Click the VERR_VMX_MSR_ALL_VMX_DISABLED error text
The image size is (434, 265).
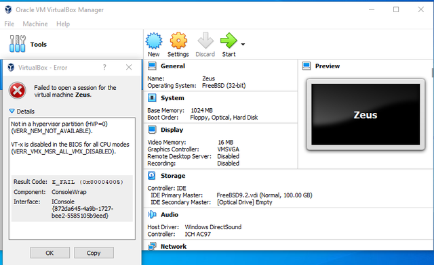coord(63,151)
